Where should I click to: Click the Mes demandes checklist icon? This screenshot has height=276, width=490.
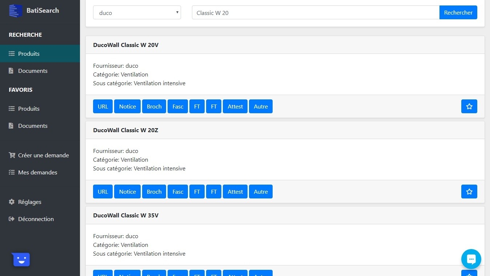pos(12,172)
